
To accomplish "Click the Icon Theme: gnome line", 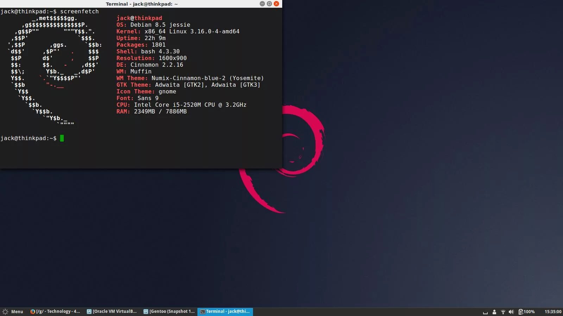I will point(146,91).
